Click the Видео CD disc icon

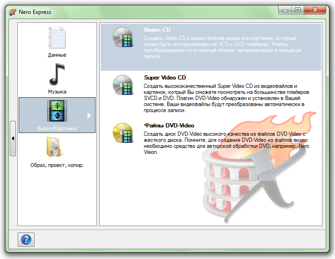(x=123, y=37)
